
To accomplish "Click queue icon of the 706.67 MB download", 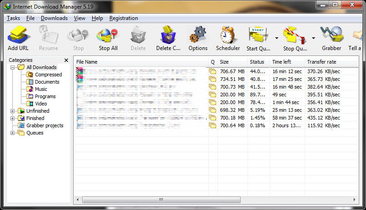I will tap(213, 71).
